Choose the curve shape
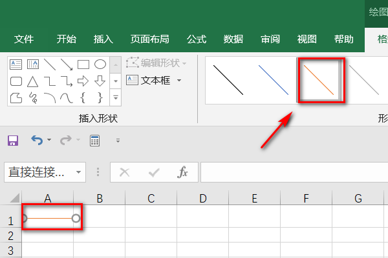 (x=67, y=98)
